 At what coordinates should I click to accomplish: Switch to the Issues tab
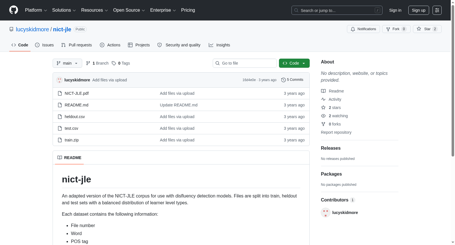click(44, 45)
